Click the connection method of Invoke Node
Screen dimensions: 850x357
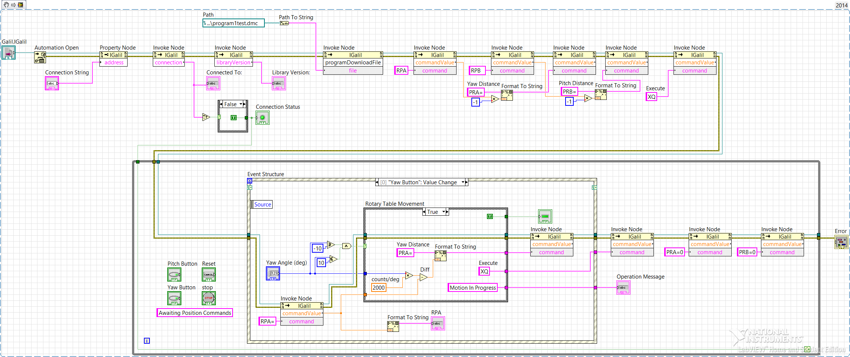point(169,63)
